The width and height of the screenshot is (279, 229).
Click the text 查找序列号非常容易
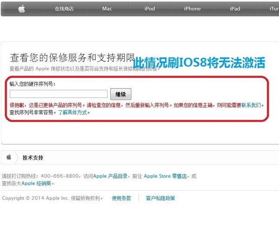pyautogui.click(x=32, y=113)
